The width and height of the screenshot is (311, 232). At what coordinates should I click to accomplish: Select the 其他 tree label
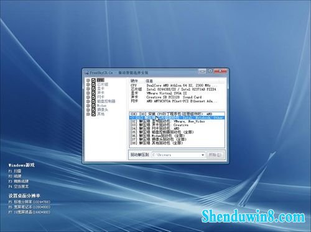(x=101, y=114)
